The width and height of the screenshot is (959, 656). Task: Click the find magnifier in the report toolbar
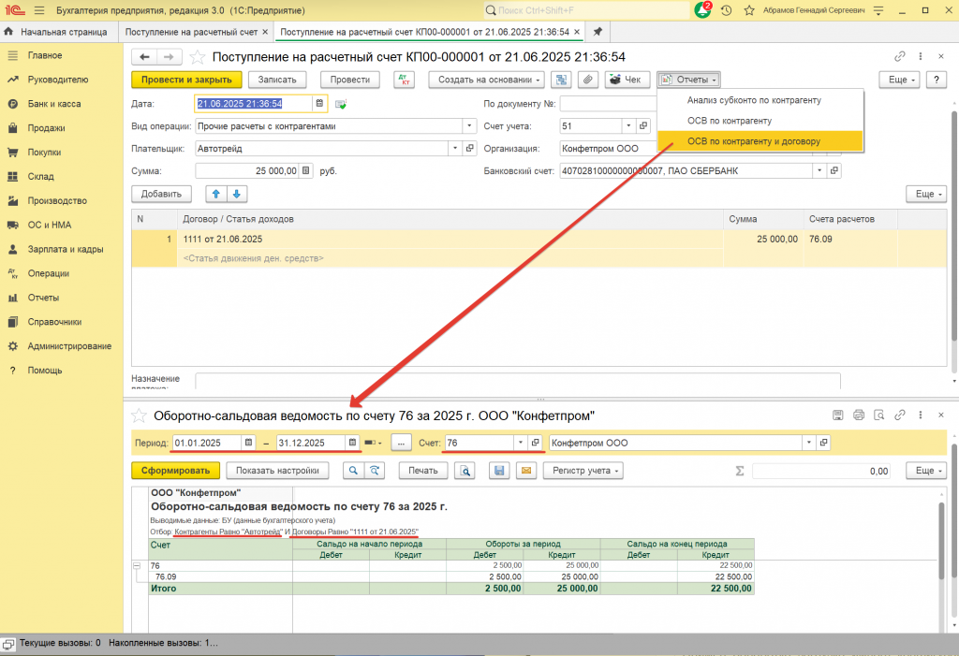click(x=353, y=471)
